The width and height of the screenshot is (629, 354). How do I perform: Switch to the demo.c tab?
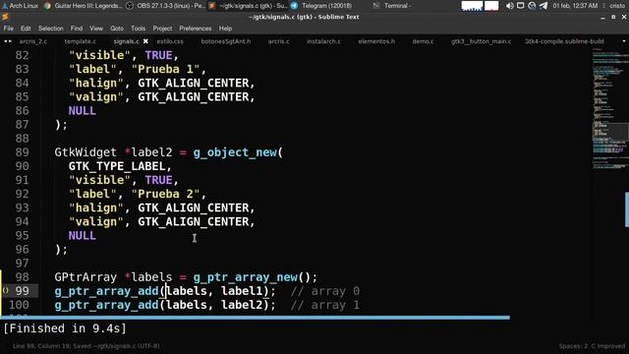pos(423,41)
